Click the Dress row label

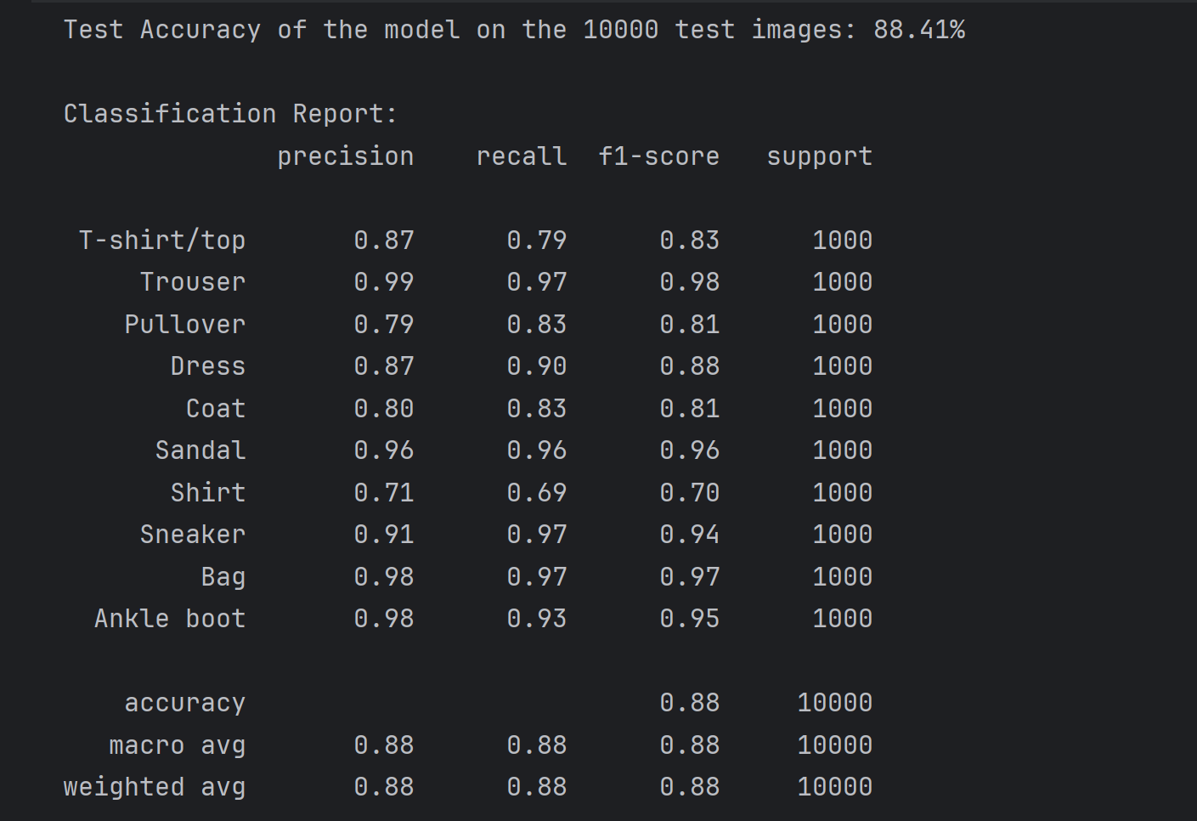[208, 366]
